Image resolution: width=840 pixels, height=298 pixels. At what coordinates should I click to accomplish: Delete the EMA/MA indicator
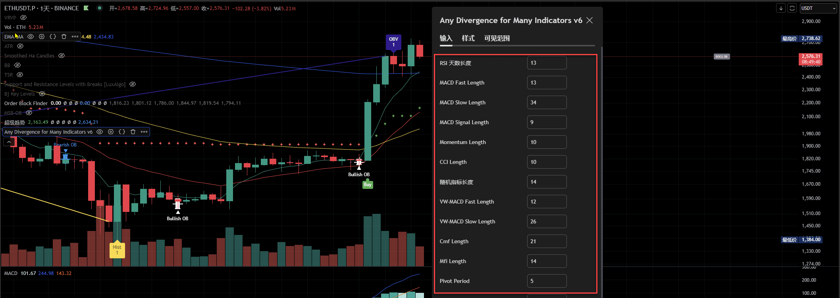tap(64, 37)
